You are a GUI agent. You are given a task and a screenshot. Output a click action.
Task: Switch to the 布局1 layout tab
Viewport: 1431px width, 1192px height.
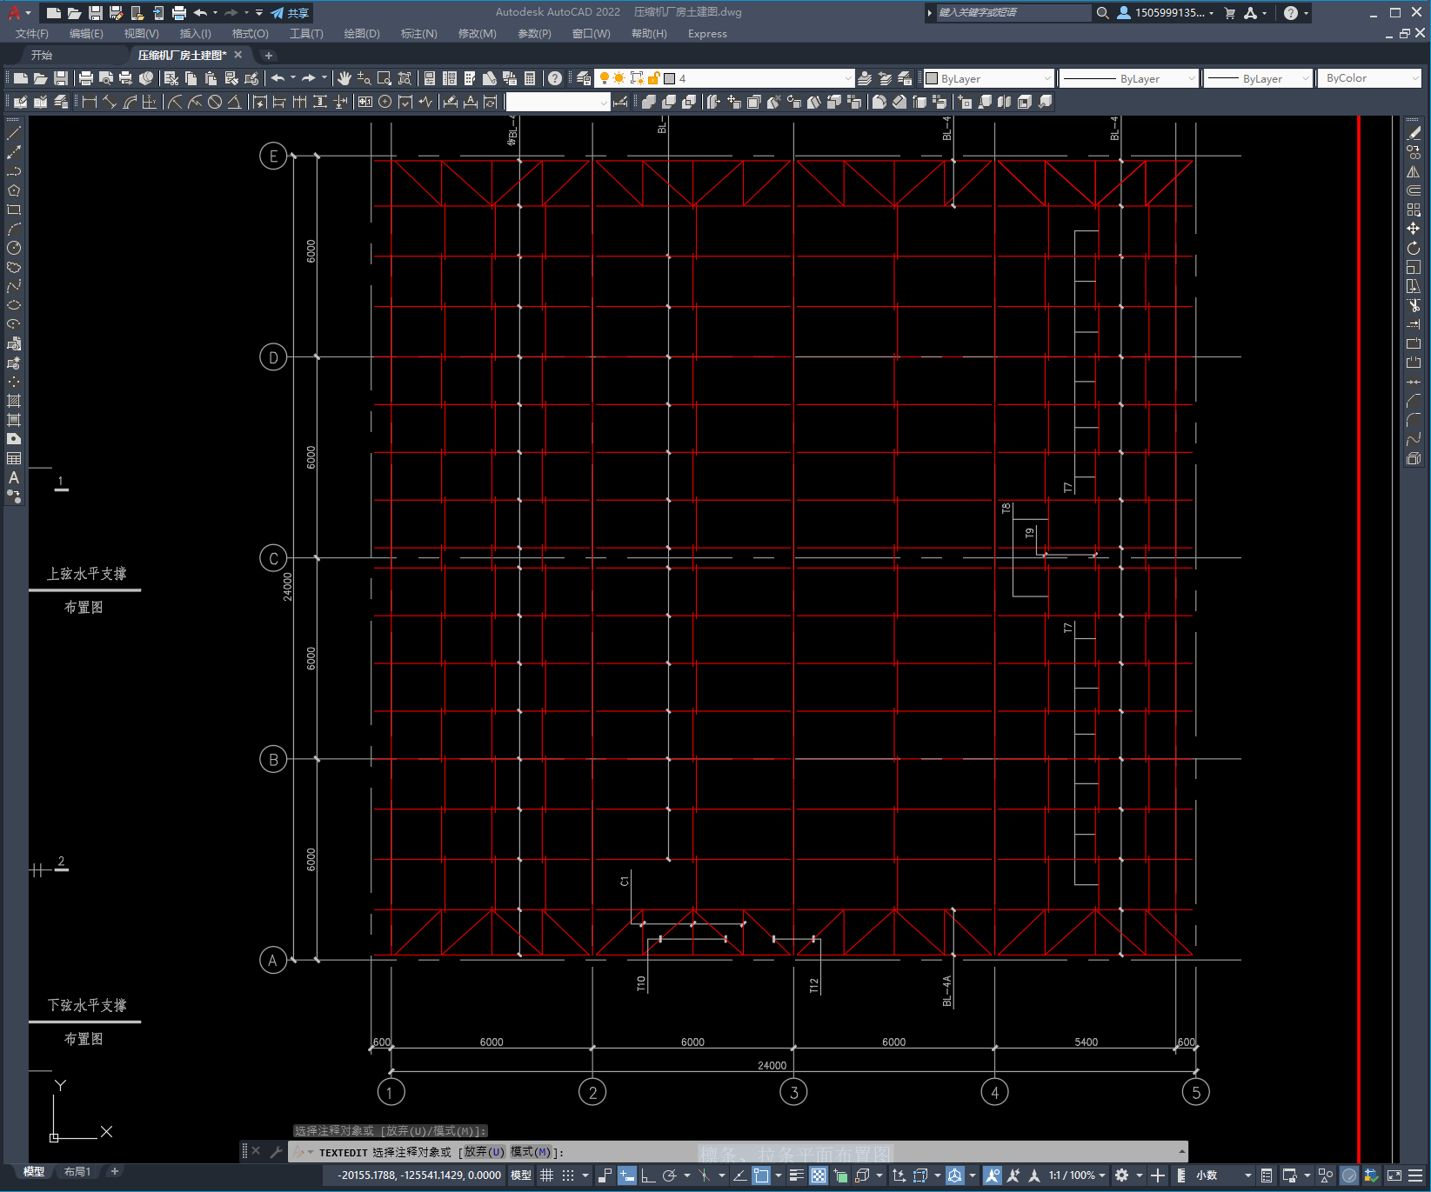click(77, 1172)
